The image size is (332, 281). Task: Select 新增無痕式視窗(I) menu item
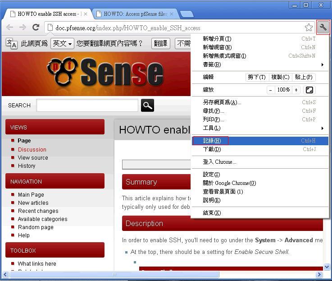260,56
